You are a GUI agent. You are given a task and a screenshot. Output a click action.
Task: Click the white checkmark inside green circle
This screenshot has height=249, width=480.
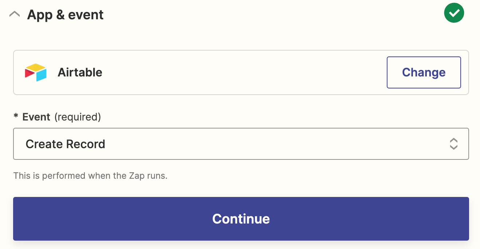[454, 13]
